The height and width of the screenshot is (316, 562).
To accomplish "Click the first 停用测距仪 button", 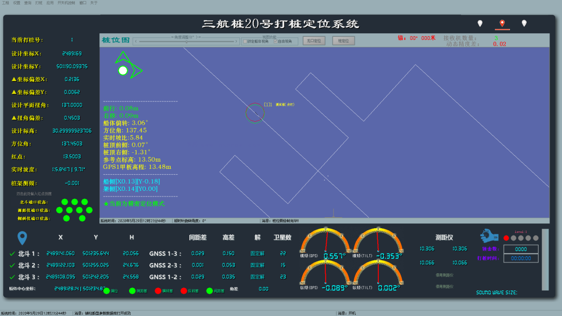I will [444, 275].
